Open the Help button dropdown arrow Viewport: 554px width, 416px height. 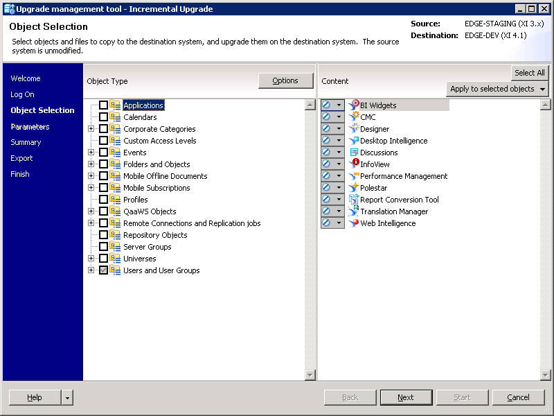(67, 397)
